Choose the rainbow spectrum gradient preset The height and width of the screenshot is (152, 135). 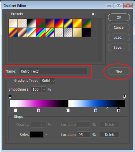41,33
